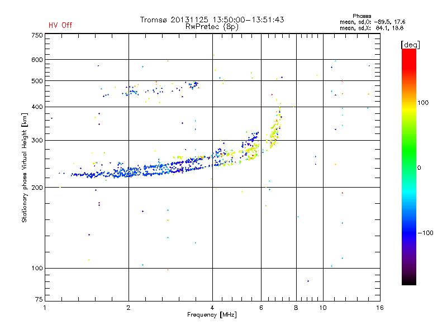The height and width of the screenshot is (335, 447).
Task: Click the "100" colorbar tick label
Action: 423,103
